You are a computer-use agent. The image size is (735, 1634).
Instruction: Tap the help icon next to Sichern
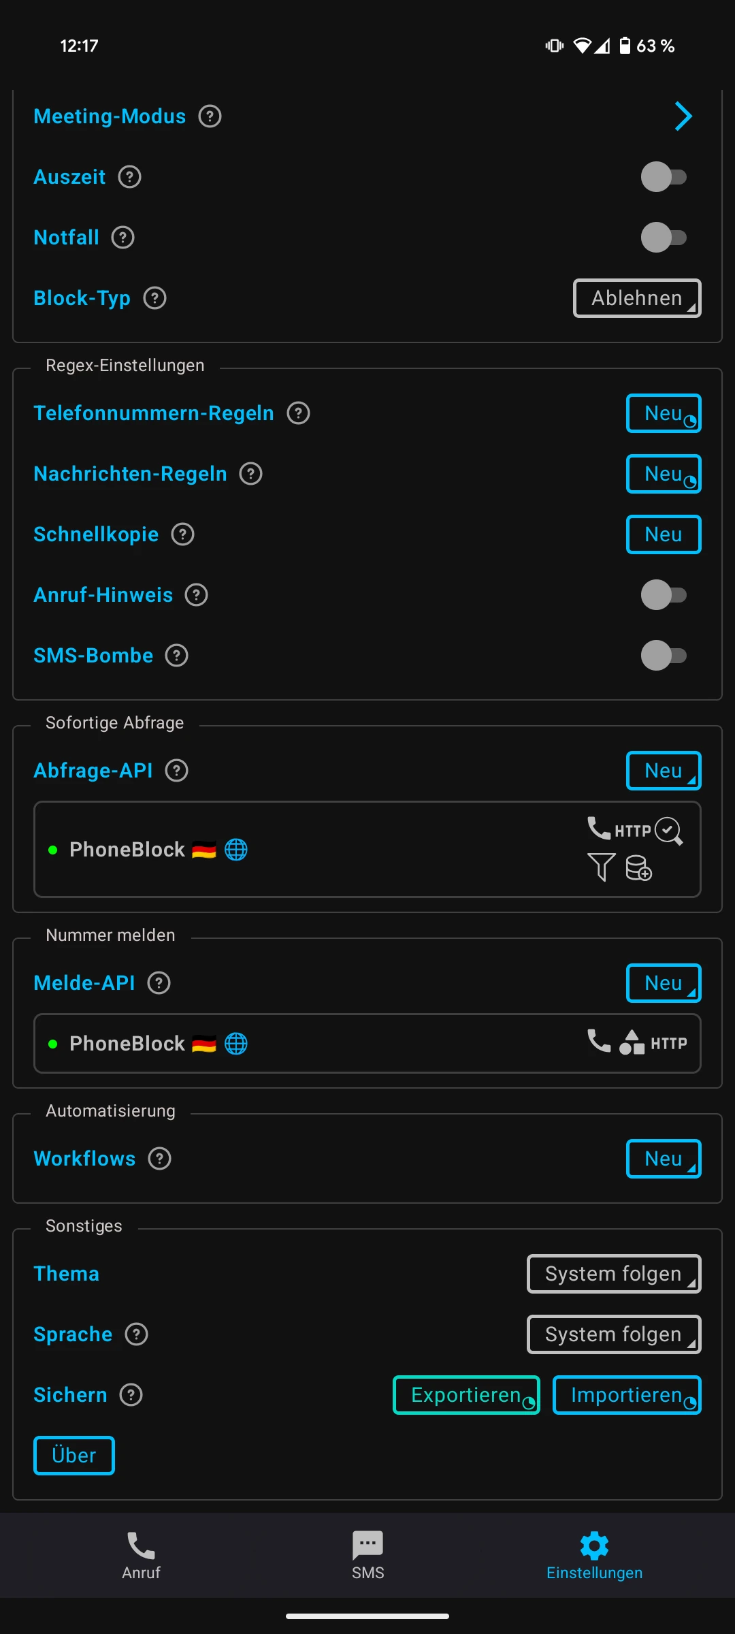coord(131,1395)
